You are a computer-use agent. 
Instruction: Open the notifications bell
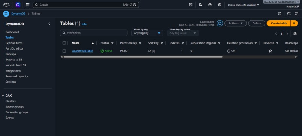[200, 5]
